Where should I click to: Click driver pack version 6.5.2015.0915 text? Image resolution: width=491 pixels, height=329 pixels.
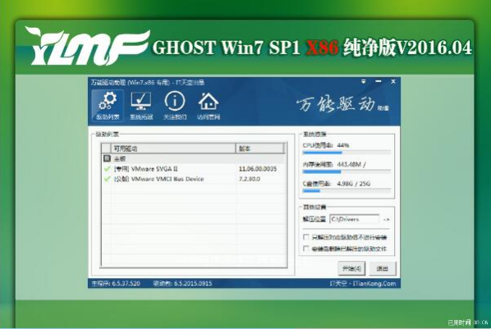(x=182, y=284)
